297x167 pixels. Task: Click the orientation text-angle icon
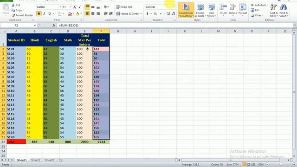click(106, 7)
